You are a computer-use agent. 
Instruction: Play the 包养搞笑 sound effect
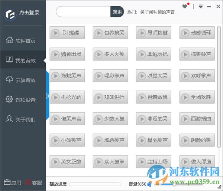[x=110, y=33]
